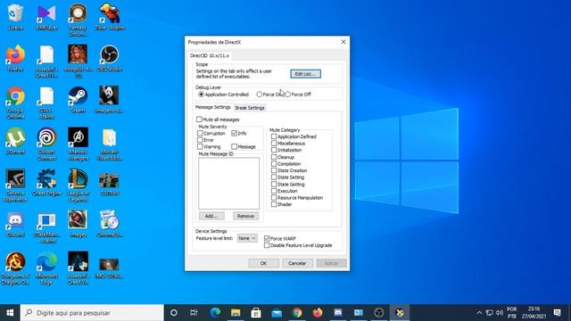
Task: Open the Fantasy Grounds desktop shortcut
Action: pyautogui.click(x=78, y=20)
